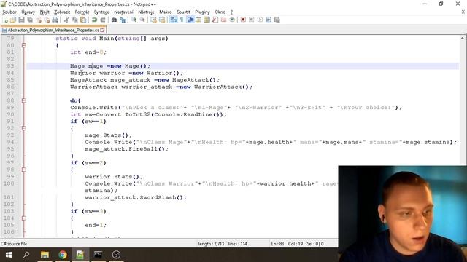The width and height of the screenshot is (467, 262).
Task: Close the open .cs file tab
Action: pos(102,31)
